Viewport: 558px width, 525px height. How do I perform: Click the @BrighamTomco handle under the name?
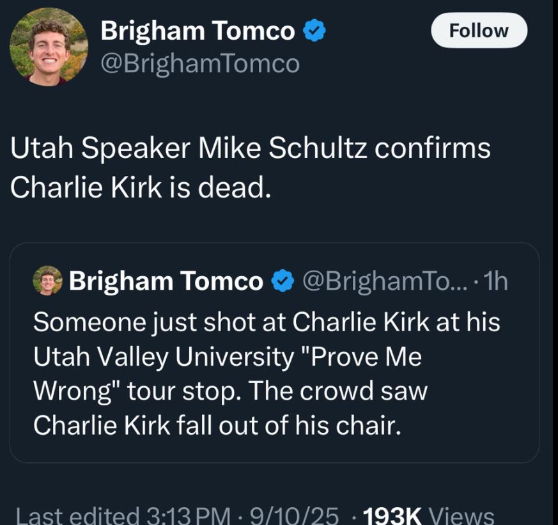click(x=200, y=63)
